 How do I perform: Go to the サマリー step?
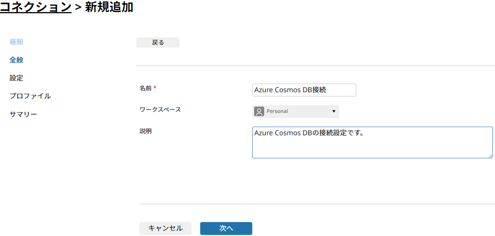pyautogui.click(x=23, y=114)
